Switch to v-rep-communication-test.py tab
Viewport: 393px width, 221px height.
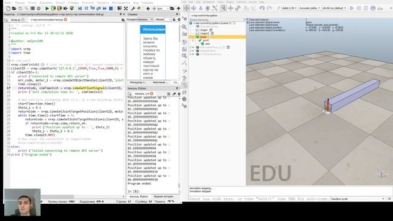tap(47, 20)
